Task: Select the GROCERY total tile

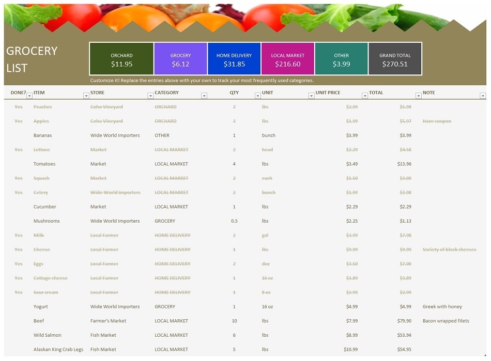Action: (x=181, y=58)
